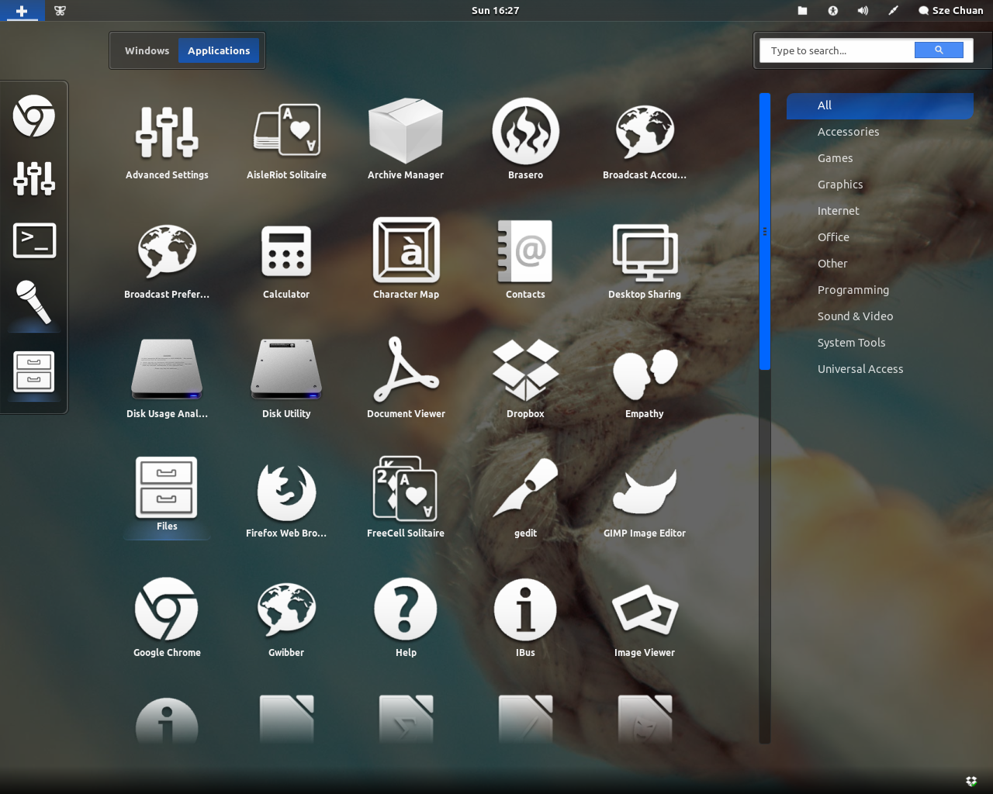Screen dimensions: 993x794
Task: Click the app grid scrollbar handle
Action: [x=765, y=231]
